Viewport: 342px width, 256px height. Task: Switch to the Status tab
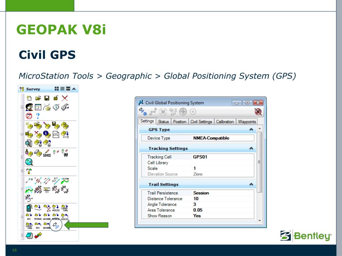coord(163,122)
